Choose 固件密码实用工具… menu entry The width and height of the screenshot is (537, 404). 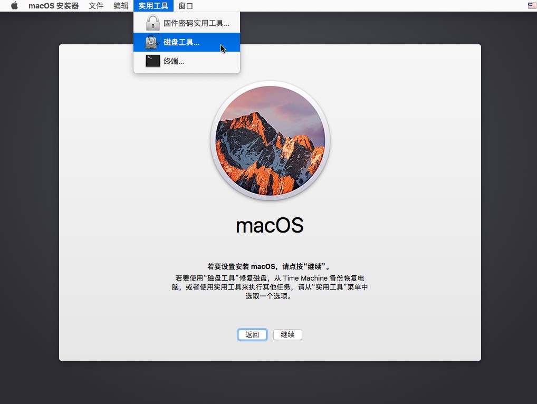[x=187, y=23]
